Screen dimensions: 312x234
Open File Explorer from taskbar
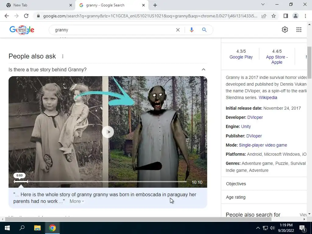tap(37, 228)
